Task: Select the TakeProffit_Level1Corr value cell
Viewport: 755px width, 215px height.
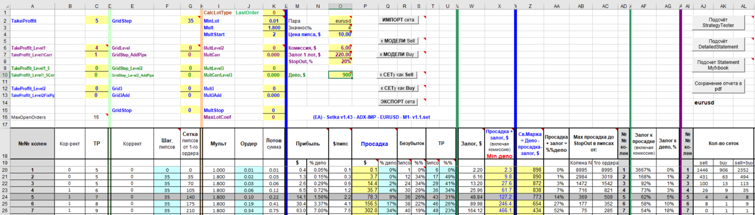Action: click(97, 54)
